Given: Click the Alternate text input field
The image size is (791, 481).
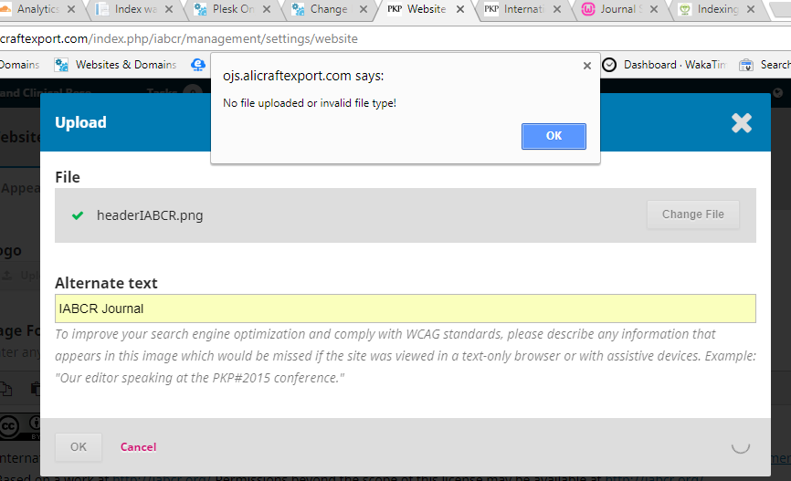Looking at the screenshot, I should pyautogui.click(x=405, y=308).
